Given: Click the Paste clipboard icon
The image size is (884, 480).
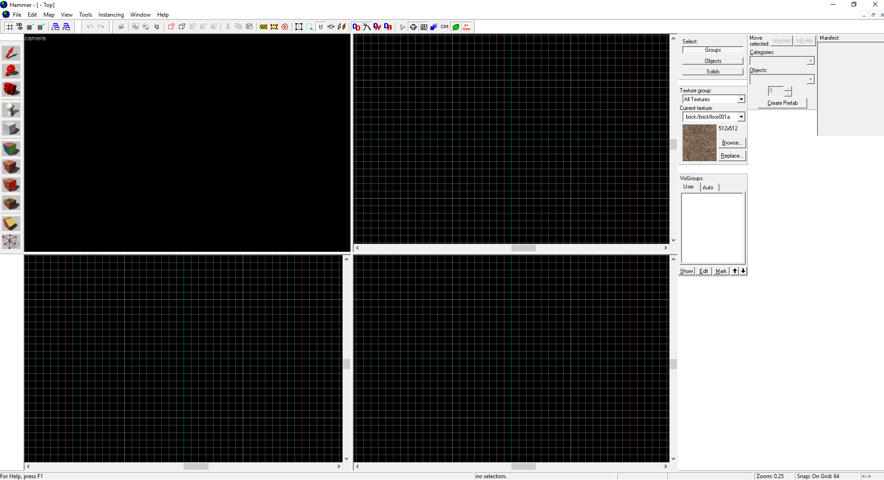Looking at the screenshot, I should coord(249,27).
